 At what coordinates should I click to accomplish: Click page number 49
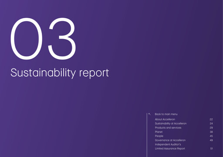click(211, 140)
